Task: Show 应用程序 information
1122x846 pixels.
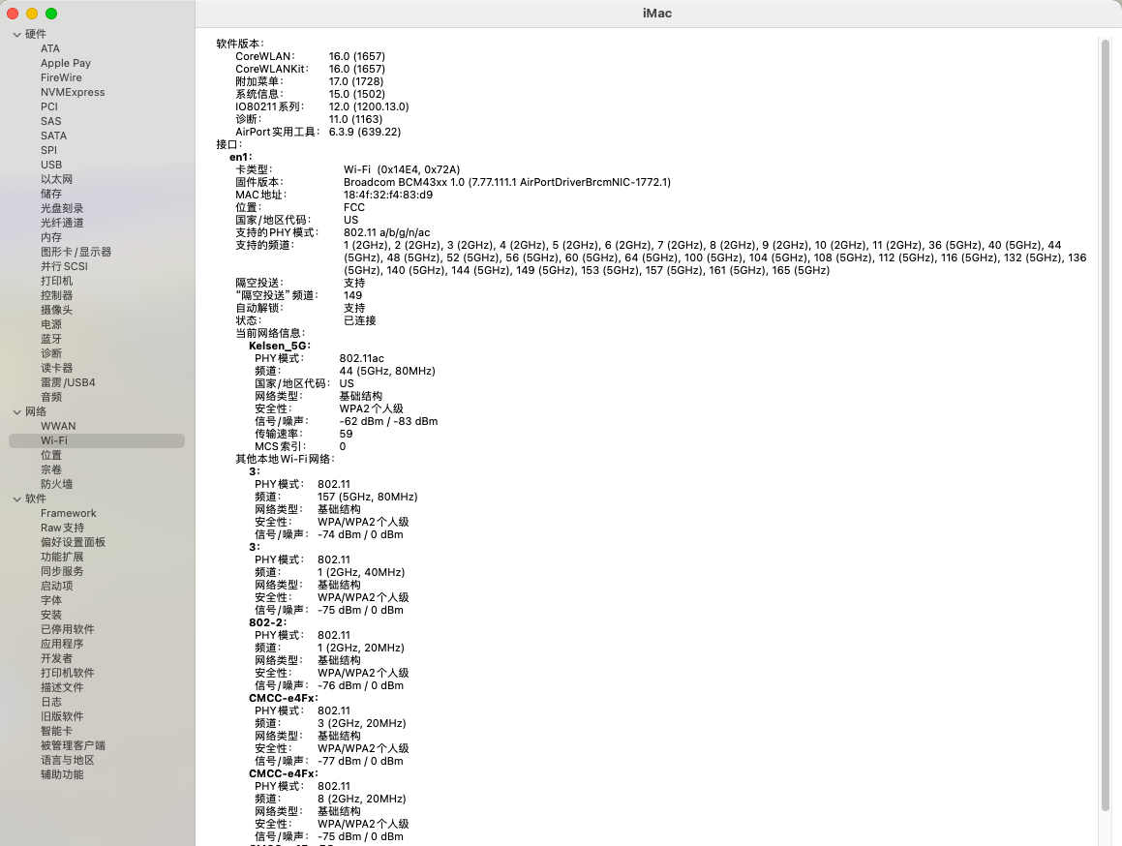Action: coord(62,644)
